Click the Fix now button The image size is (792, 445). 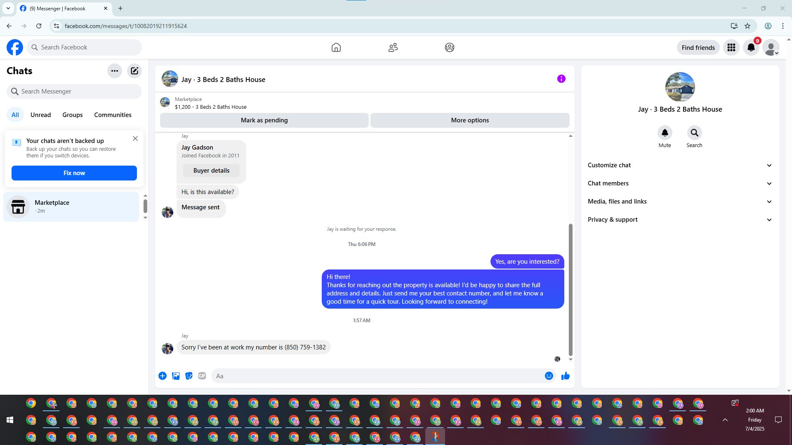click(x=74, y=173)
